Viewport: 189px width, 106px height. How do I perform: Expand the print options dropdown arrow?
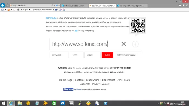(21, 10)
